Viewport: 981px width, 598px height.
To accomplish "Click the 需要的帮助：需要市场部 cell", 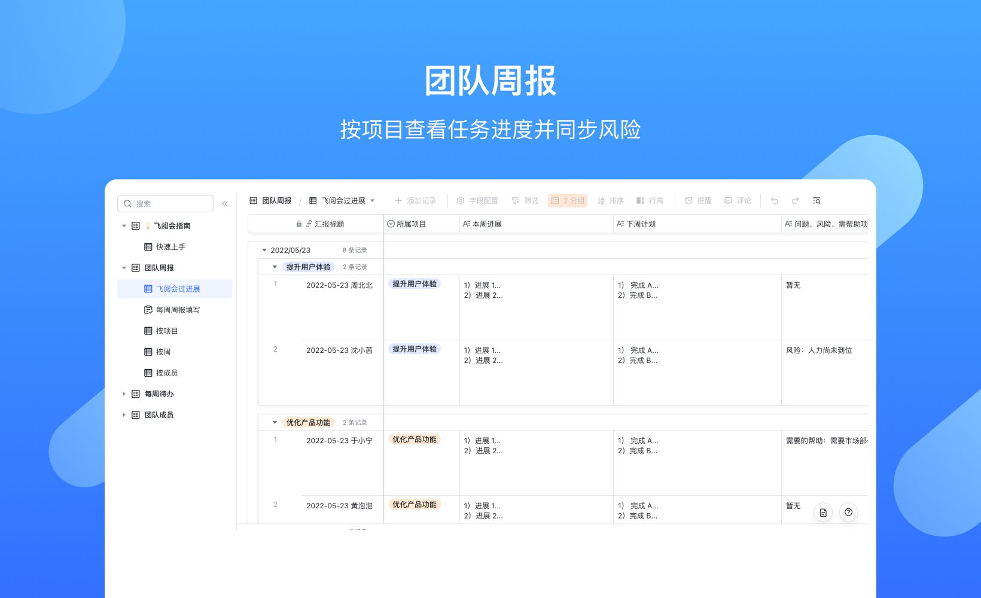I will (x=825, y=463).
